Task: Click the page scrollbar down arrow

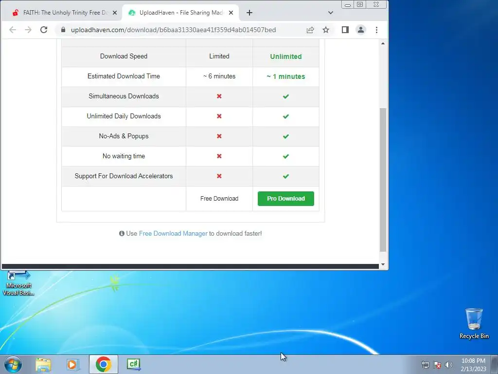Action: (x=383, y=264)
